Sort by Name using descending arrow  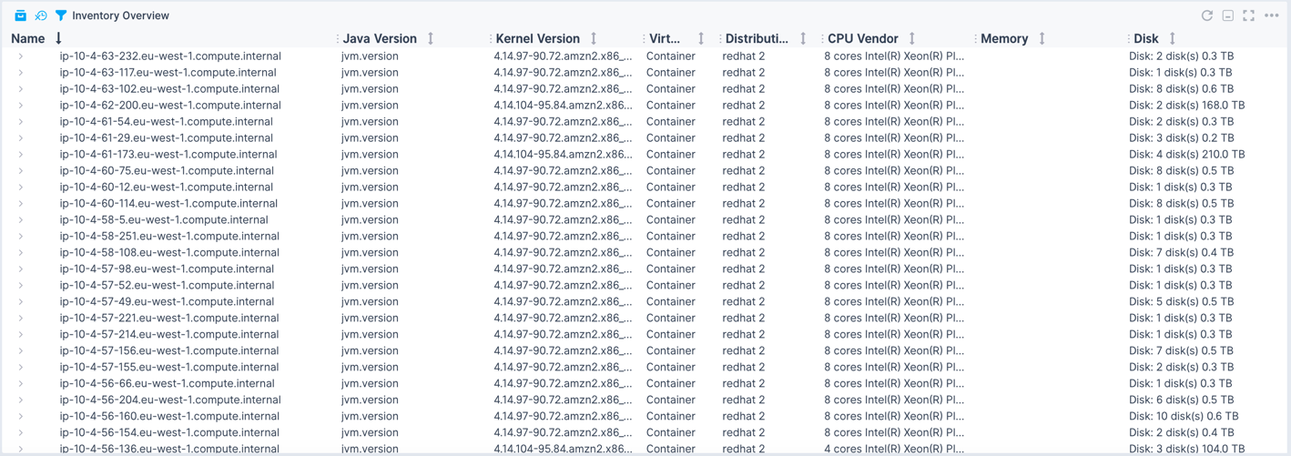point(59,38)
